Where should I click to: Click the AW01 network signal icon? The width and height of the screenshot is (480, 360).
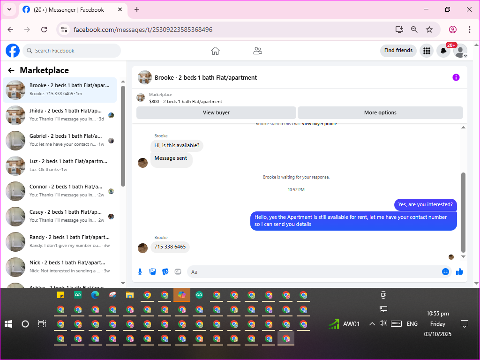tap(334, 324)
